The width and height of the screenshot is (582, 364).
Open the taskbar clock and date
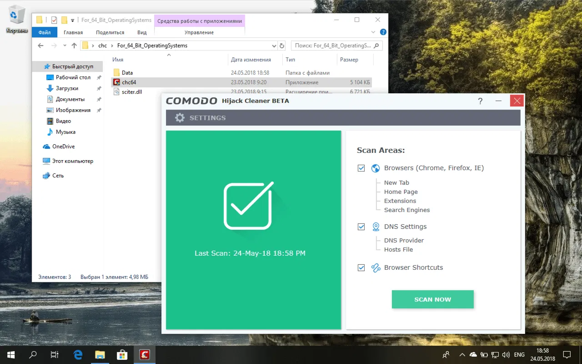pyautogui.click(x=542, y=354)
